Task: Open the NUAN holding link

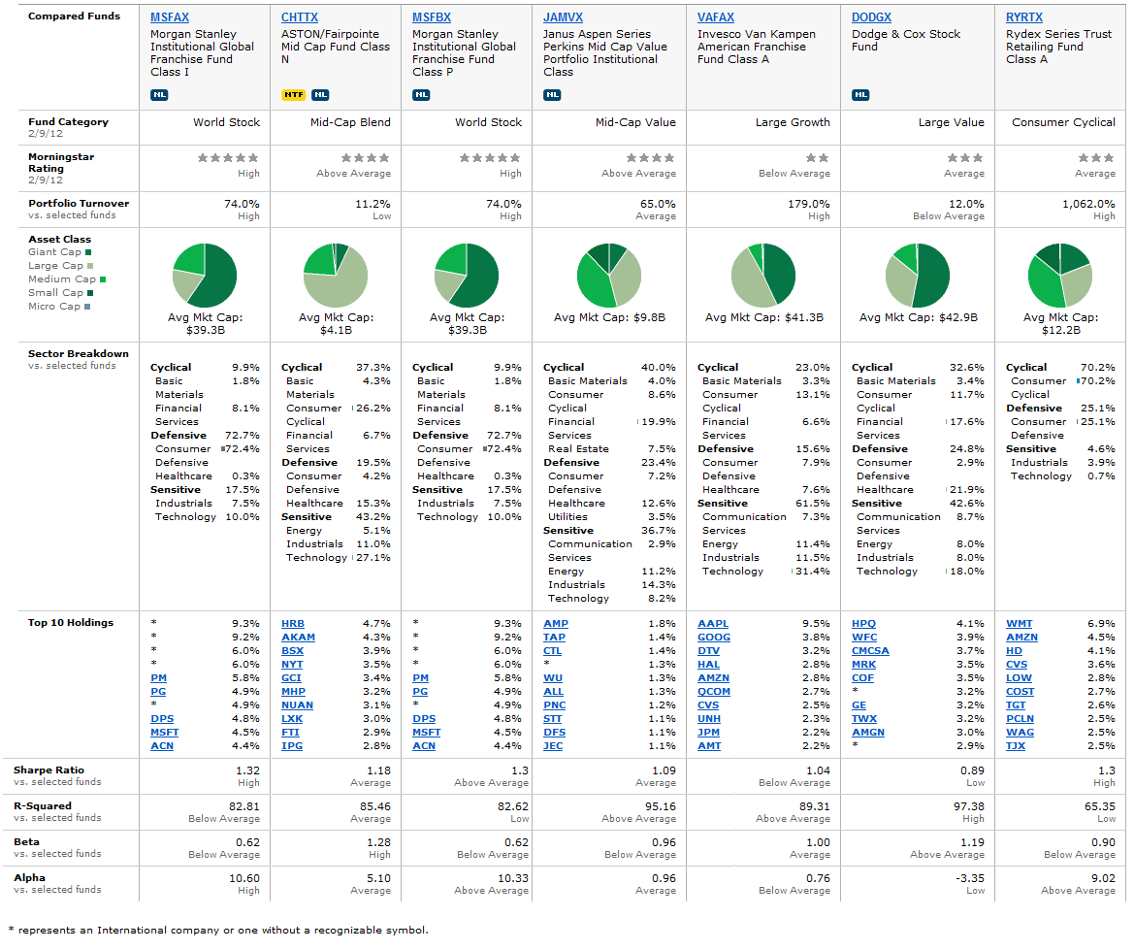Action: (x=297, y=705)
